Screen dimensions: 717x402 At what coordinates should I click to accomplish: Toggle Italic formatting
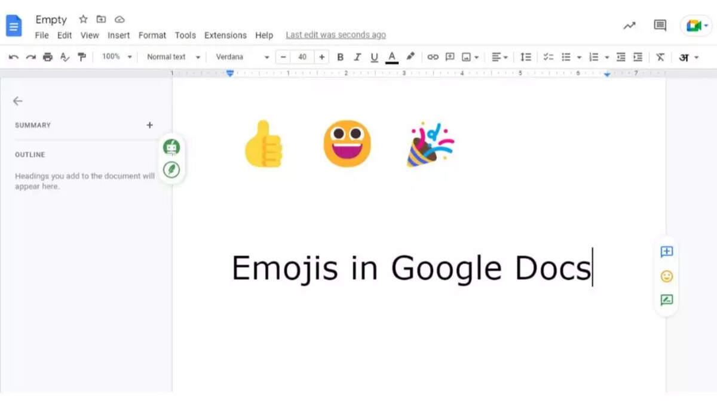[x=357, y=57]
